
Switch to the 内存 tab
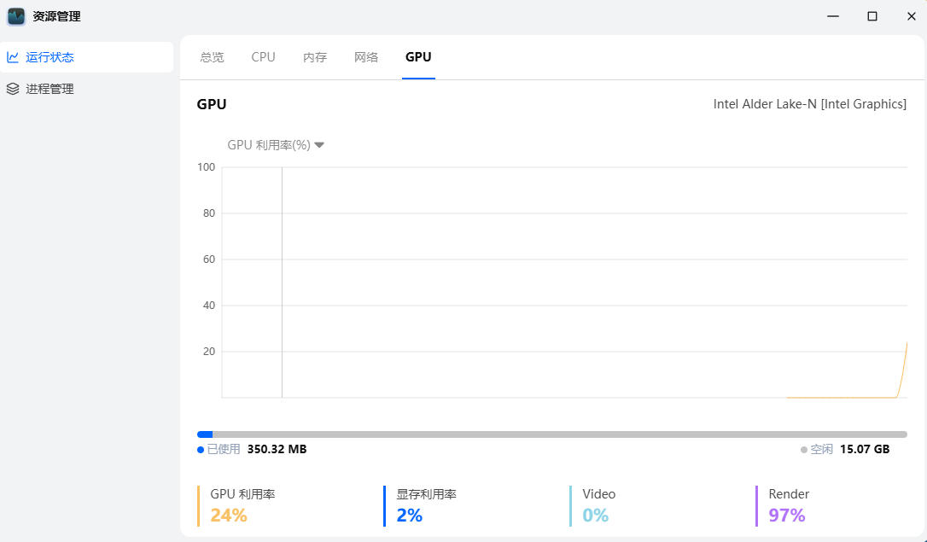pyautogui.click(x=315, y=57)
